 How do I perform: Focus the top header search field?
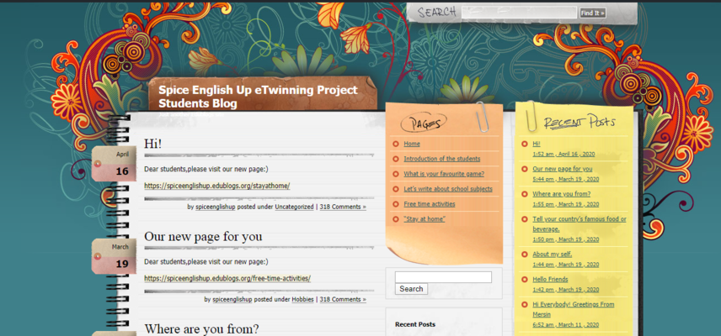click(518, 13)
